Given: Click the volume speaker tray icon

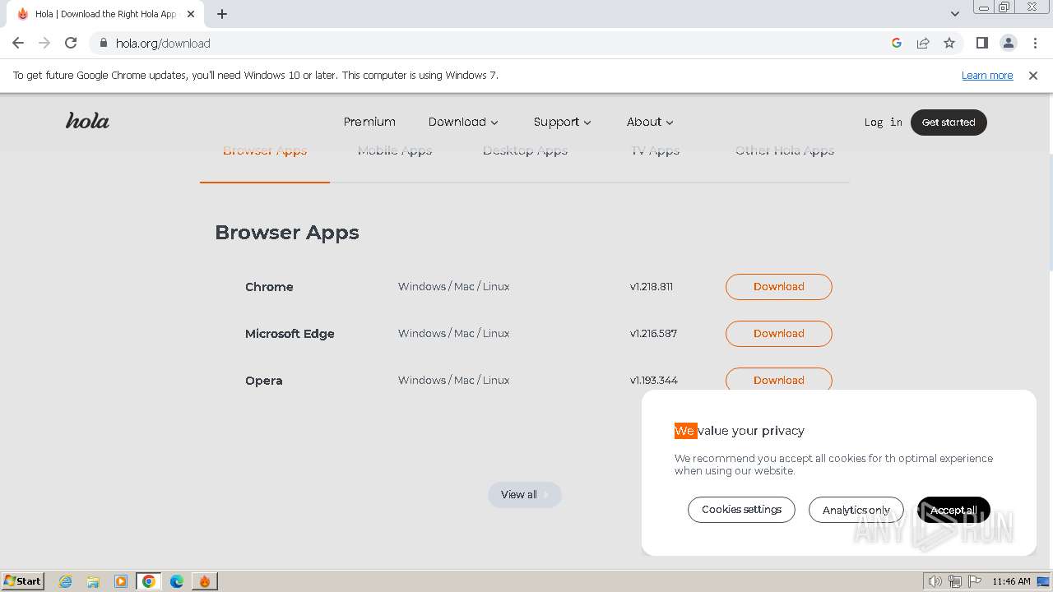Looking at the screenshot, I should tap(935, 581).
